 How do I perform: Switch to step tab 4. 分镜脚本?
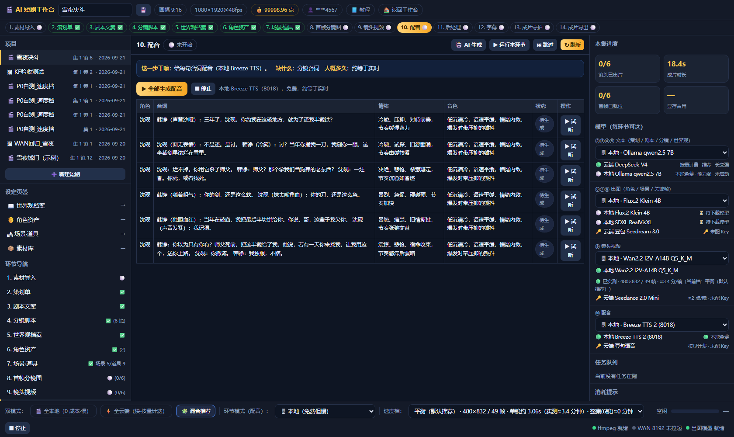pos(149,27)
